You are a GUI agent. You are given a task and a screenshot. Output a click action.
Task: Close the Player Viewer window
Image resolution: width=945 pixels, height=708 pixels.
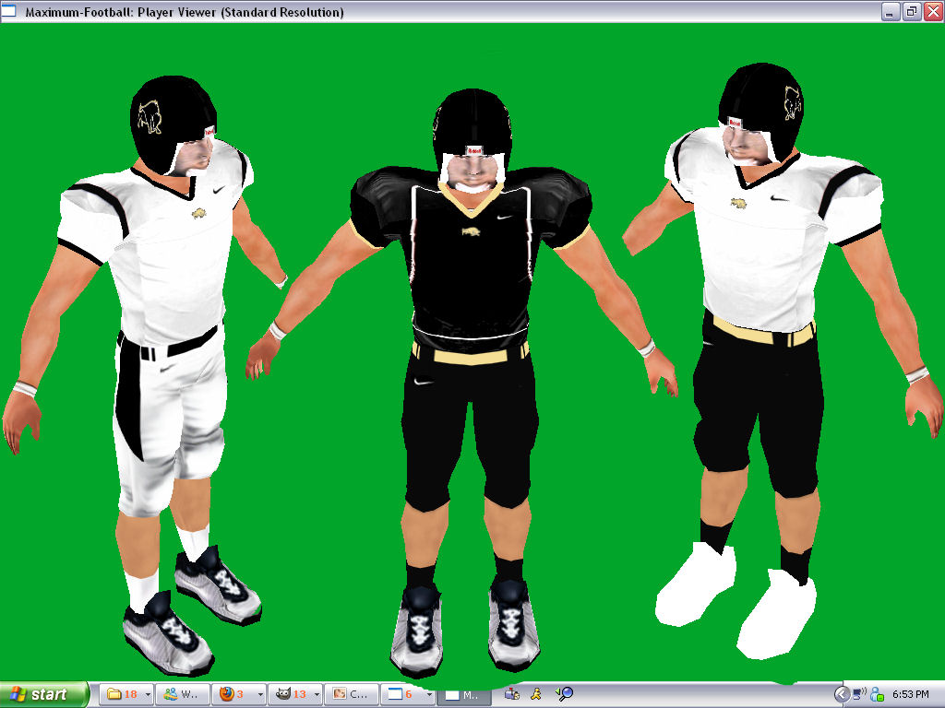933,11
